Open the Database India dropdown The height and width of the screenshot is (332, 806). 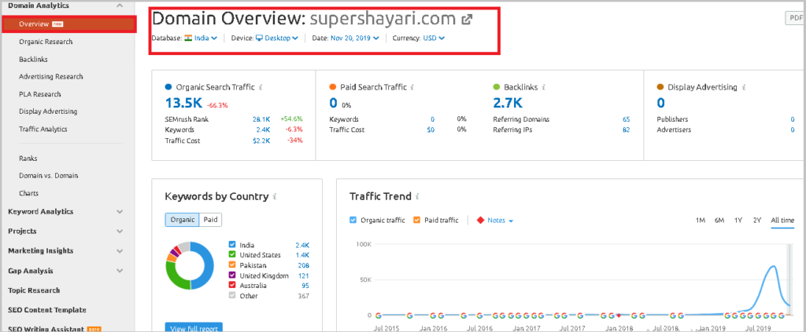tap(201, 38)
